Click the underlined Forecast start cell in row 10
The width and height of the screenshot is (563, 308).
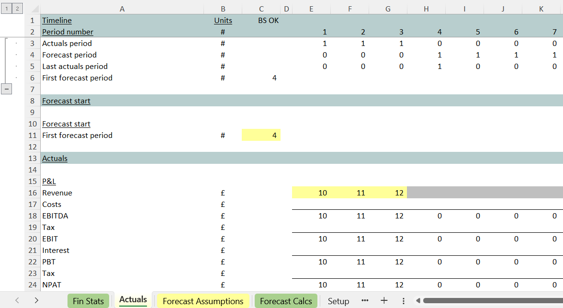pyautogui.click(x=66, y=124)
